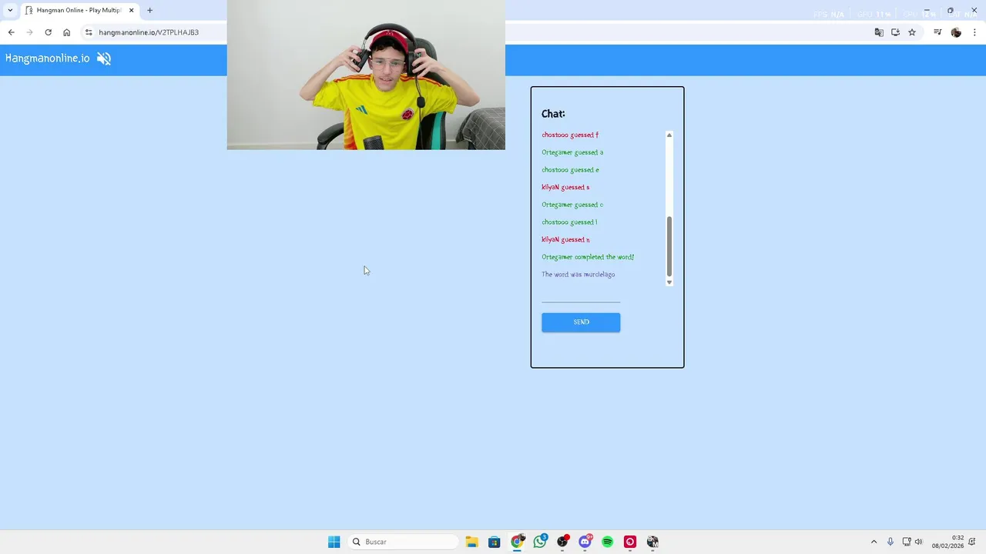This screenshot has width=986, height=554.
Task: Click the hangmanonline.io URL address bar
Action: tap(149, 32)
